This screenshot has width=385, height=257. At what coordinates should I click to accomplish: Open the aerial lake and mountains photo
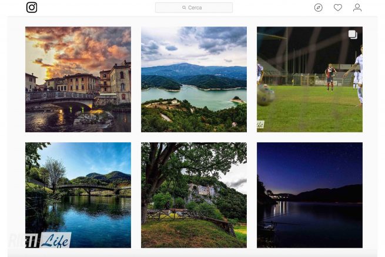click(194, 79)
